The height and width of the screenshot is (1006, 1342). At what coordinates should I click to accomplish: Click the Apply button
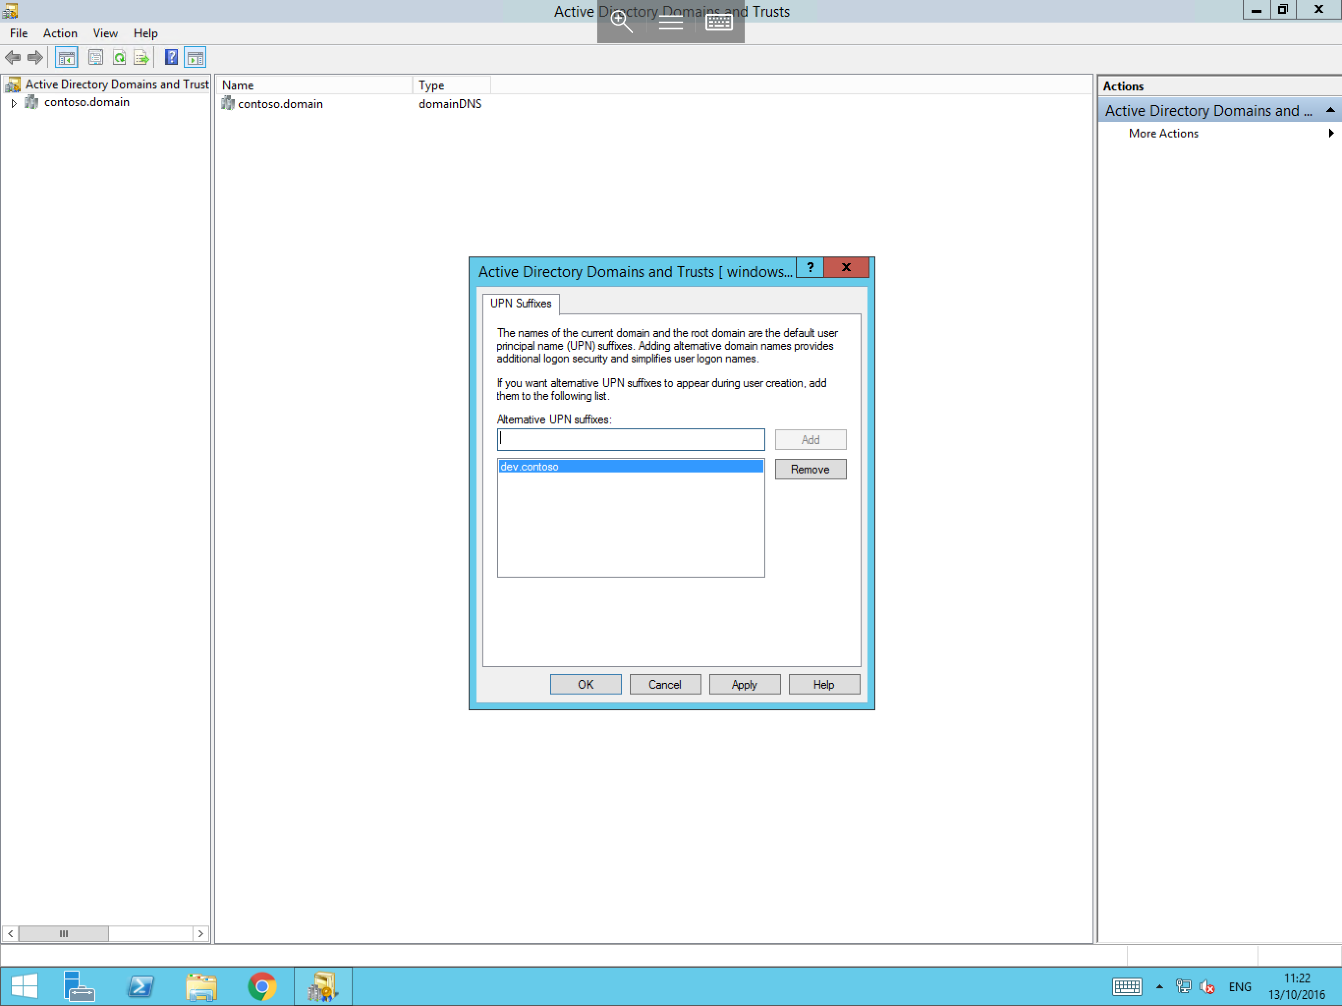click(744, 684)
